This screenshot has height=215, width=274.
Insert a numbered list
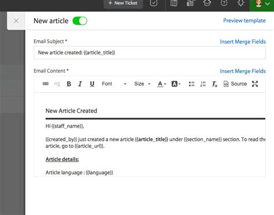coord(203,84)
